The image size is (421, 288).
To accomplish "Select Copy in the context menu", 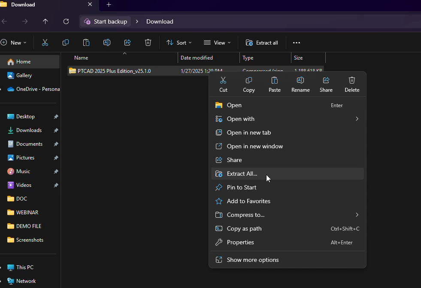I will (249, 84).
